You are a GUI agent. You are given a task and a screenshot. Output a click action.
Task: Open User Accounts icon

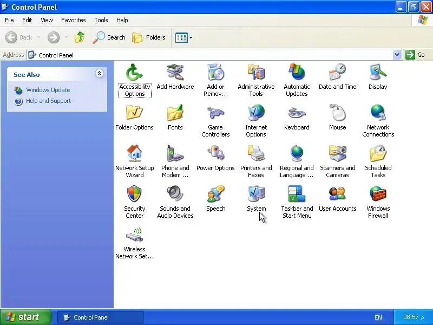pos(337,194)
